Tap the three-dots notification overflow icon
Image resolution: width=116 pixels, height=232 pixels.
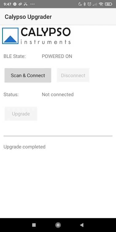click(x=32, y=4)
